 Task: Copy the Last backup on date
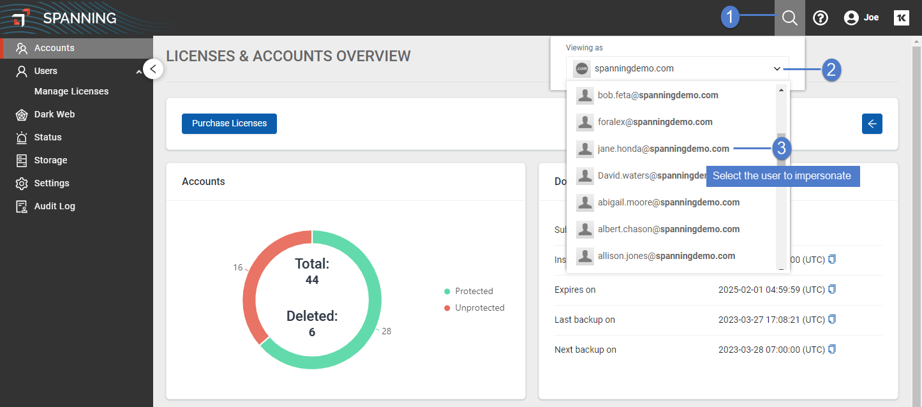[832, 320]
